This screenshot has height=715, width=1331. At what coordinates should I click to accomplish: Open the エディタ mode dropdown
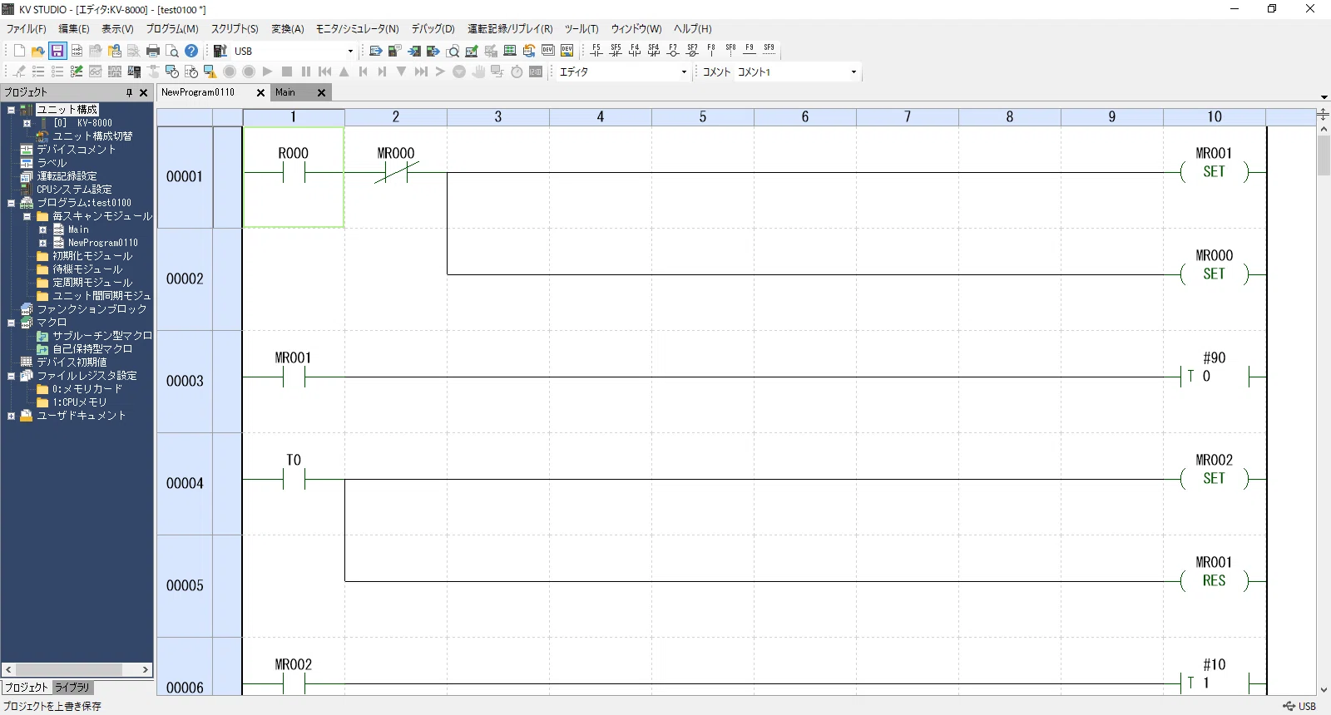pos(684,72)
